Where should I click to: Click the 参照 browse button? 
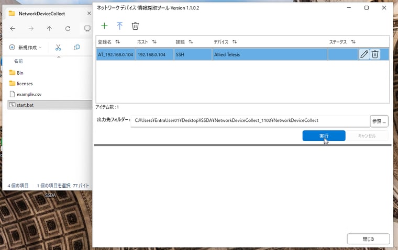pyautogui.click(x=379, y=121)
